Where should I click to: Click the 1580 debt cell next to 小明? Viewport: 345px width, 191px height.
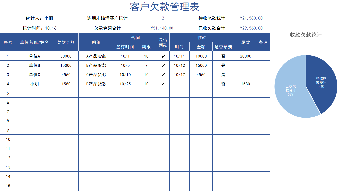click(x=66, y=84)
